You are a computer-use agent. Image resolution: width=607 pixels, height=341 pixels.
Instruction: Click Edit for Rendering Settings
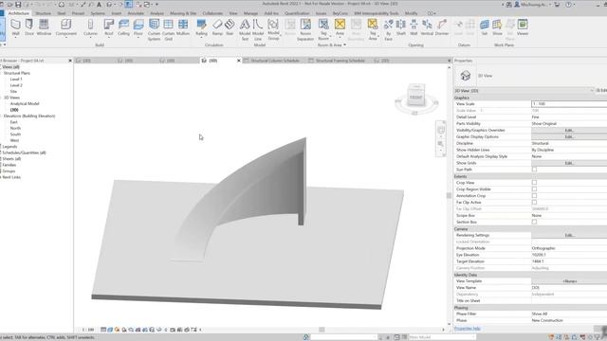point(569,235)
